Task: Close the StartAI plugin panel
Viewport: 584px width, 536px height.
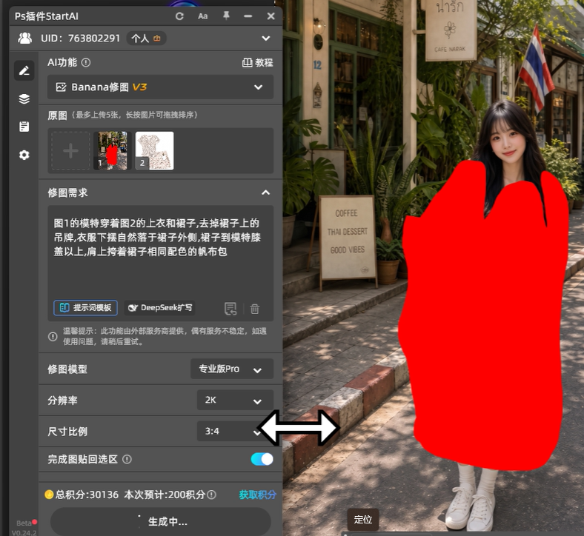Action: point(271,16)
